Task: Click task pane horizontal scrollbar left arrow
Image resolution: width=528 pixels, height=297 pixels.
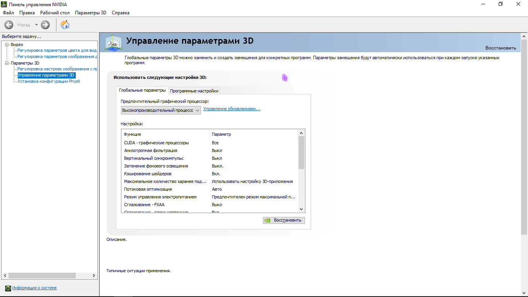Action: pyautogui.click(x=4, y=276)
